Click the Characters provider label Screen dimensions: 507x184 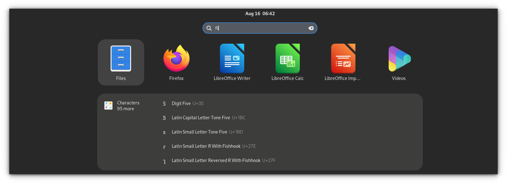[x=128, y=103]
